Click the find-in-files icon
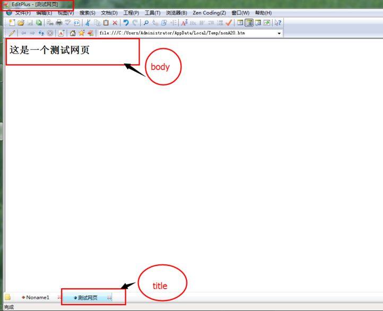This screenshot has height=311, width=383. pos(164,23)
